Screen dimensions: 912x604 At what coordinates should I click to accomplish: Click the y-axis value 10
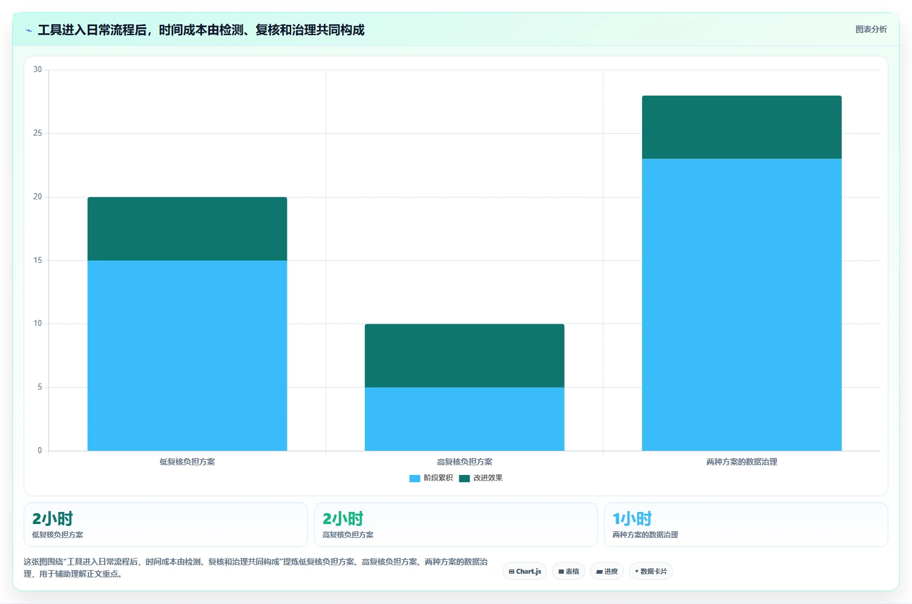pos(38,324)
